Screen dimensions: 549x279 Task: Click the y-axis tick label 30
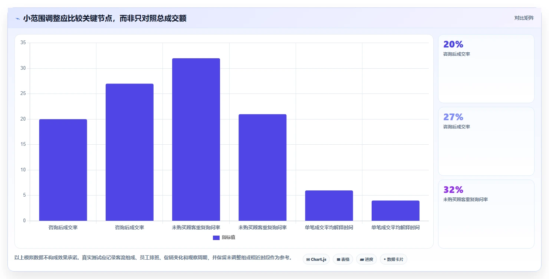(23, 68)
